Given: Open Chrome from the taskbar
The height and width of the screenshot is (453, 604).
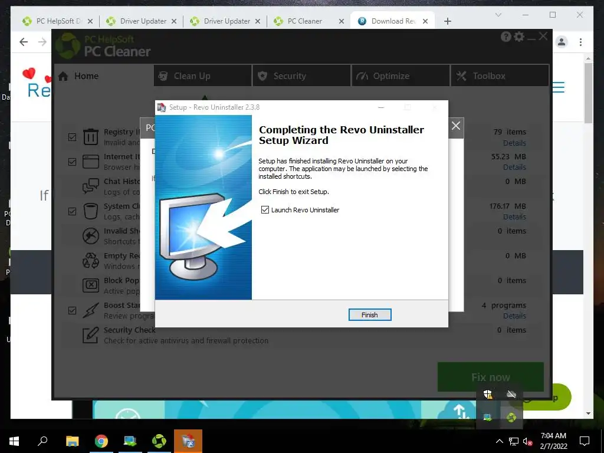Looking at the screenshot, I should point(101,441).
